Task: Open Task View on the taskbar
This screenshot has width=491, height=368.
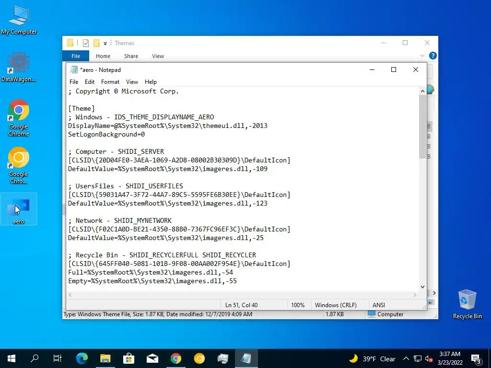Action: 58,358
